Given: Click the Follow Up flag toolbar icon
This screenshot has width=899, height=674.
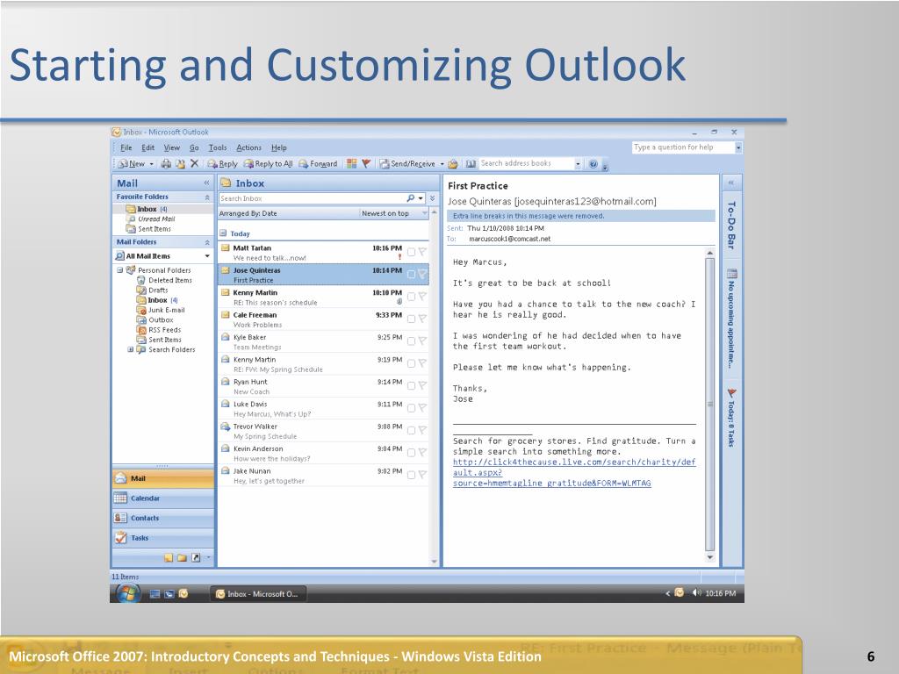Looking at the screenshot, I should coord(366,164).
